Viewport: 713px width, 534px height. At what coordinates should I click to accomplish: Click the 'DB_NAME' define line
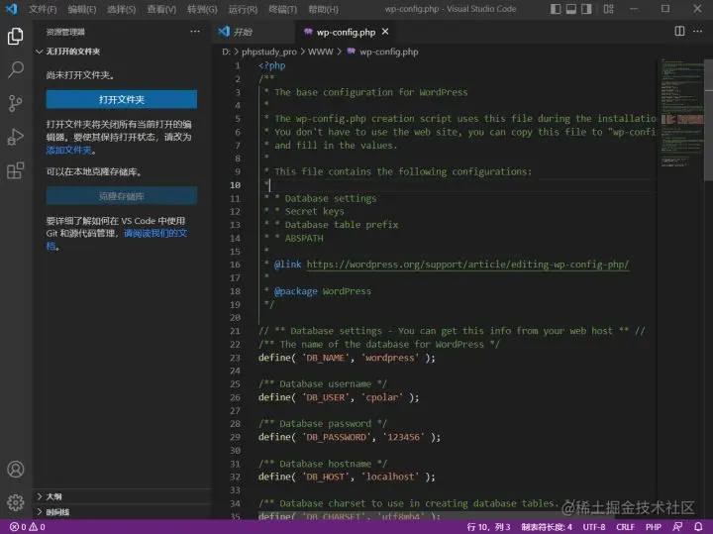[x=347, y=358]
